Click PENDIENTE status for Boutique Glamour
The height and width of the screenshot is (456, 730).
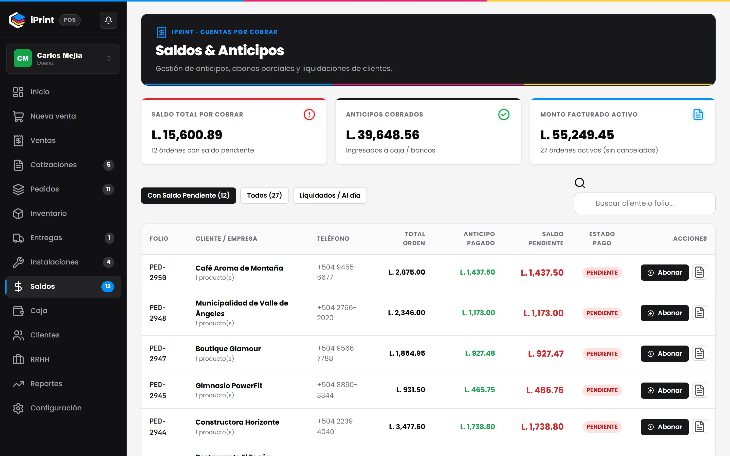pyautogui.click(x=602, y=354)
